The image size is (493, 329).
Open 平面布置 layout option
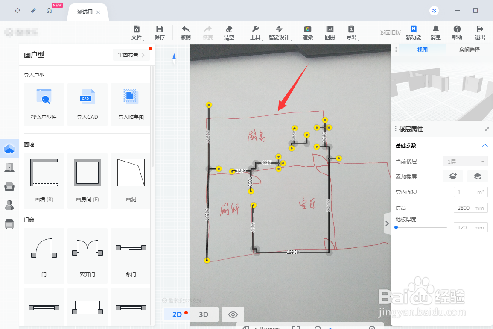(x=131, y=55)
